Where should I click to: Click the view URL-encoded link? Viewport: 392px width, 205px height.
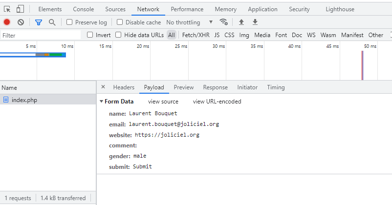tap(217, 102)
